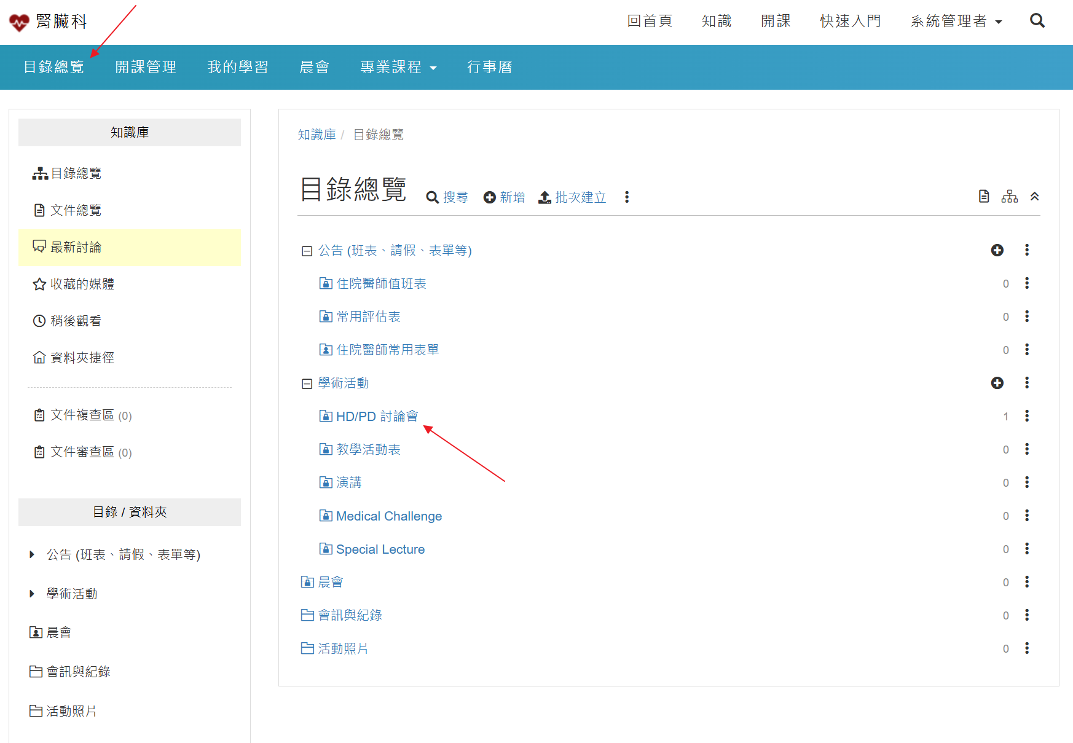Open the three-dot menu for HD/PD 討論會
The height and width of the screenshot is (743, 1073).
click(x=1026, y=416)
